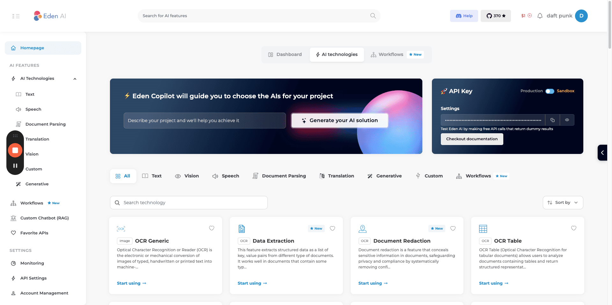Start using Data Extraction

[x=252, y=283]
